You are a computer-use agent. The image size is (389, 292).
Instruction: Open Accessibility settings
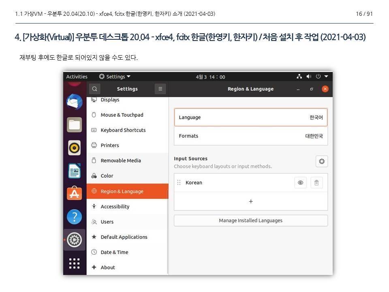point(128,206)
